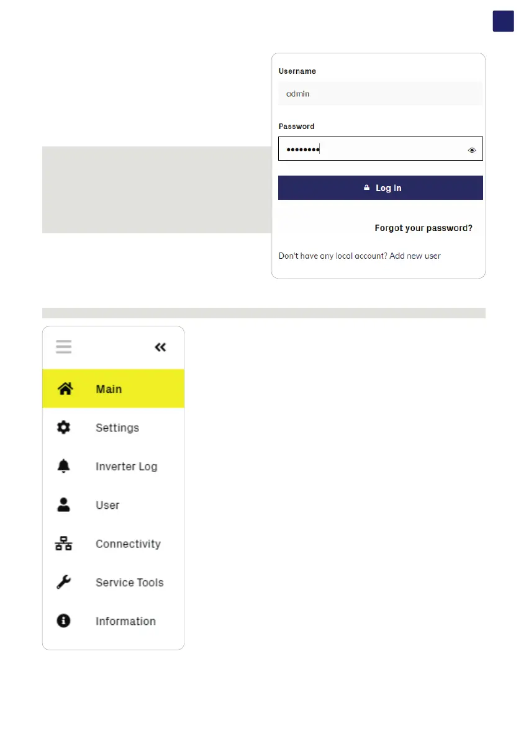Click the Service Tools wrench icon
521x739 pixels.
[63, 583]
